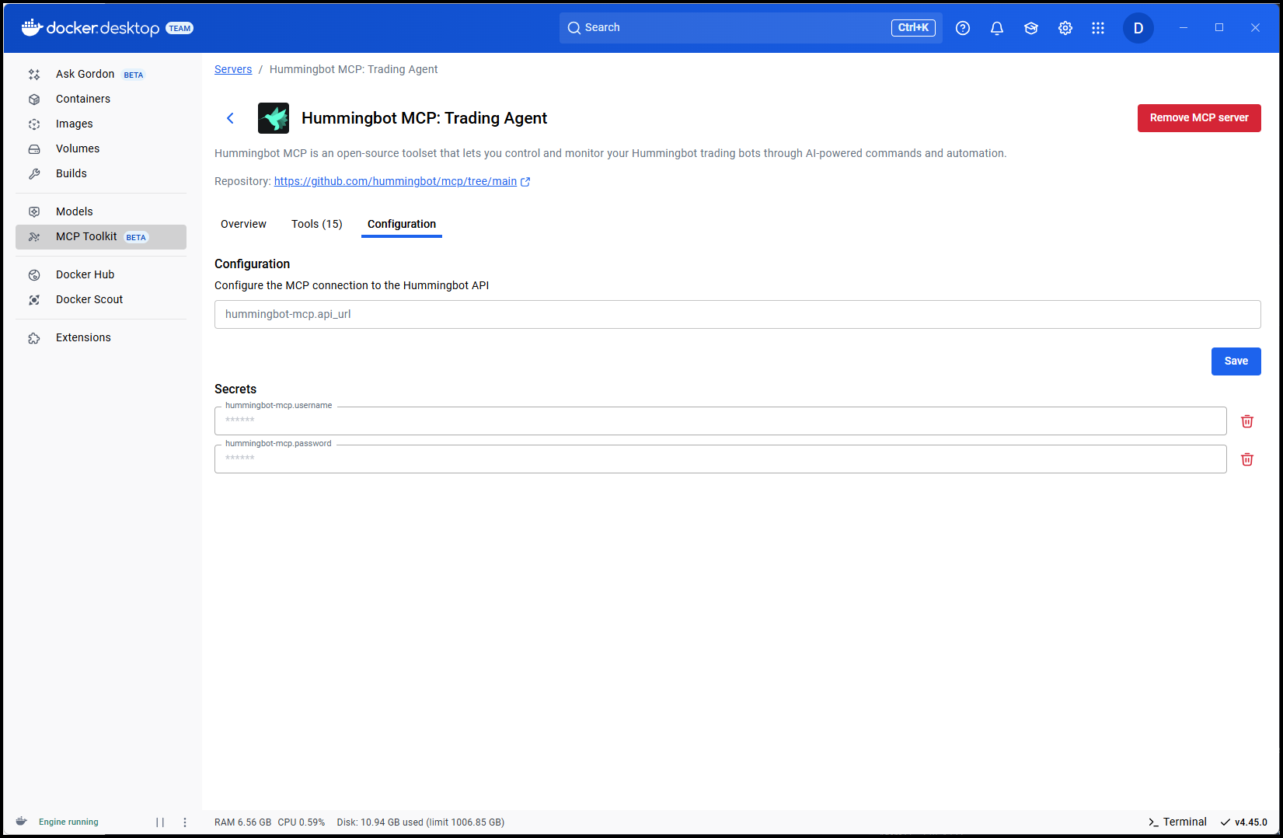Open Docker Hub from the sidebar
Viewport: 1283px width, 838px height.
click(x=85, y=274)
